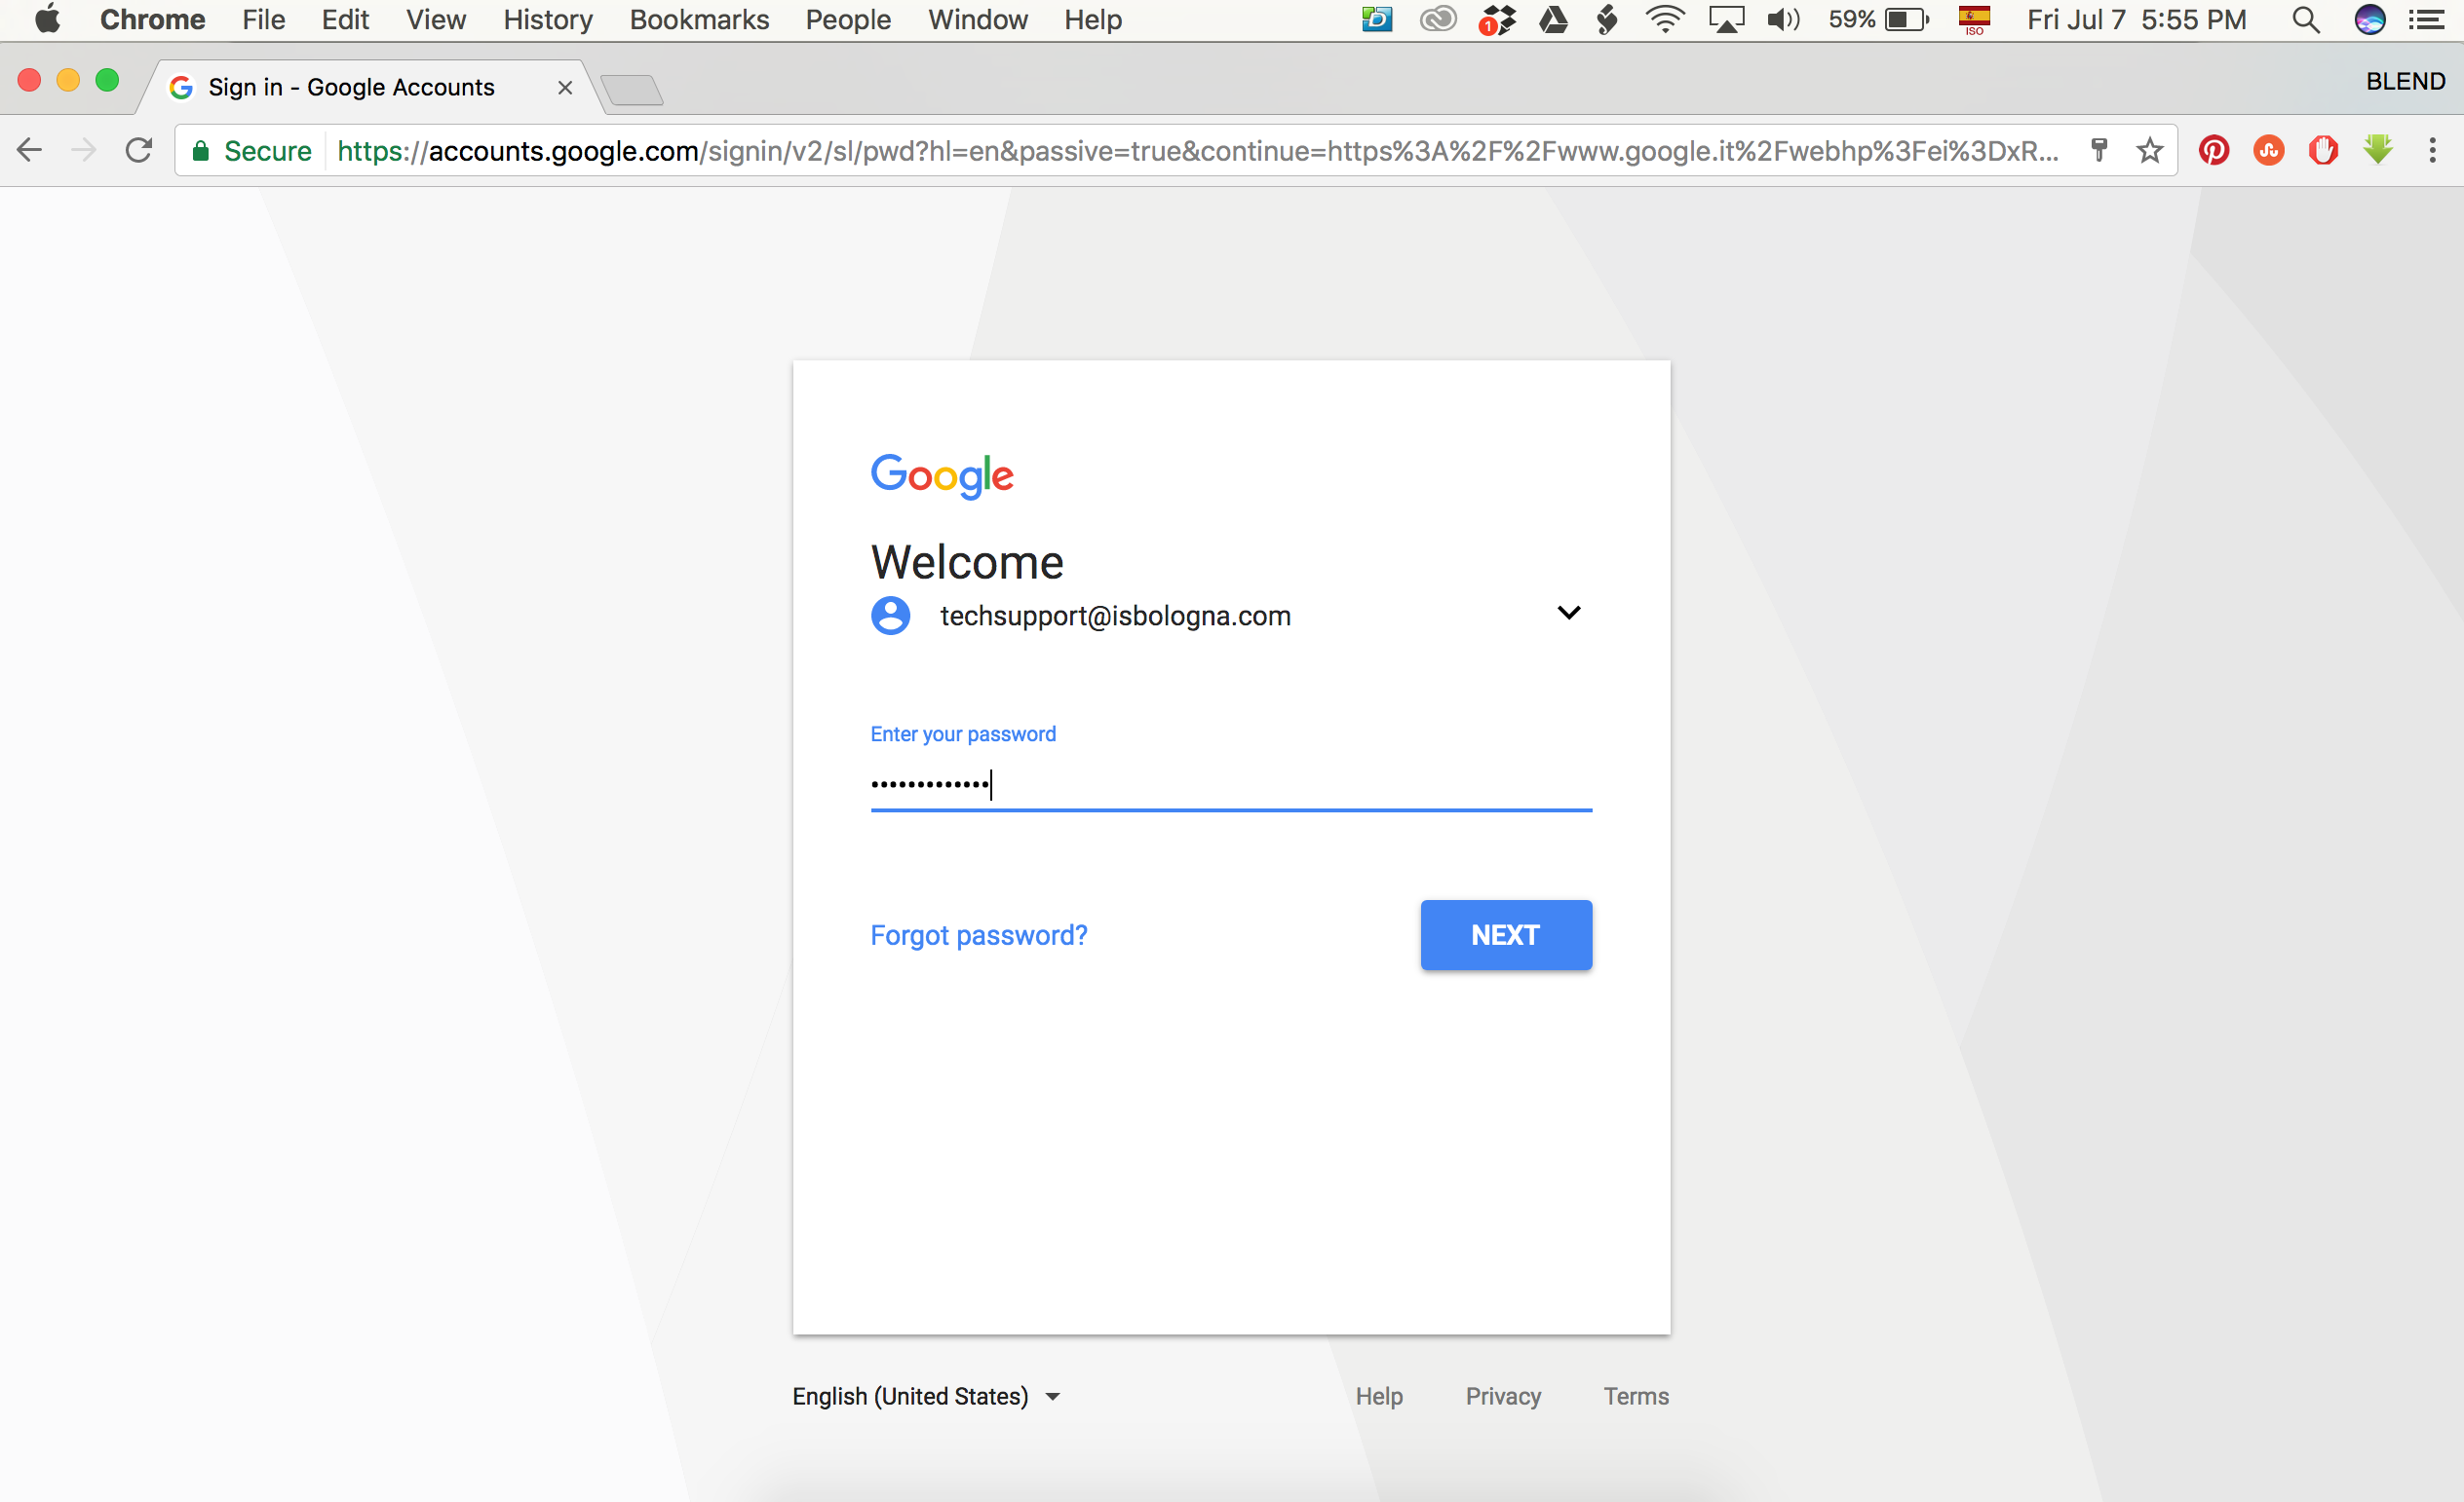Open the saved password key icon
2464x1502 pixels.
pyautogui.click(x=2099, y=151)
